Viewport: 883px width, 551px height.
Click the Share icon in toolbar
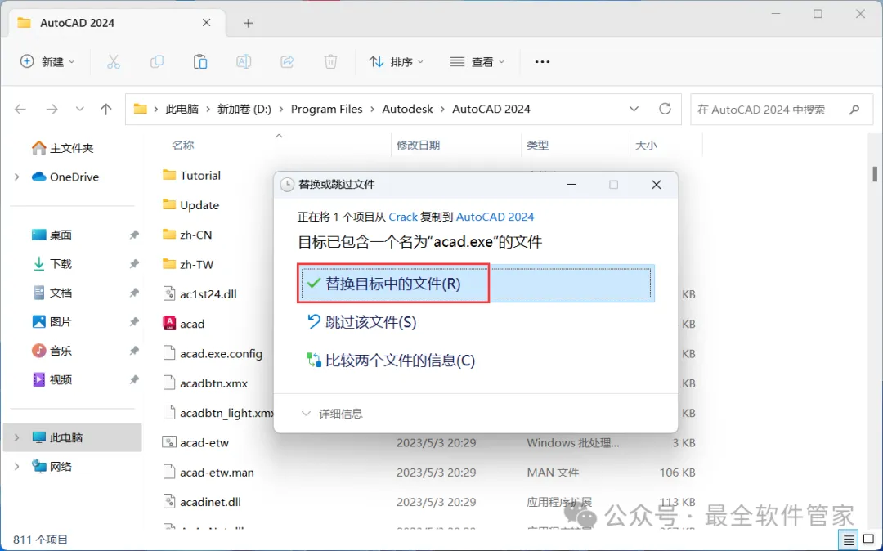coord(287,62)
